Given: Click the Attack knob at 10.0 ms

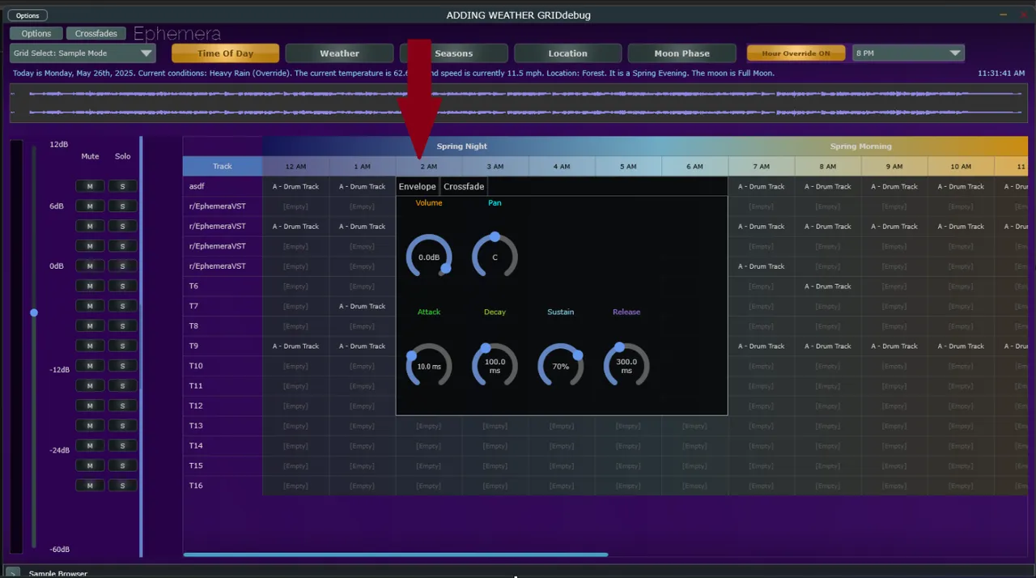Looking at the screenshot, I should (x=428, y=366).
